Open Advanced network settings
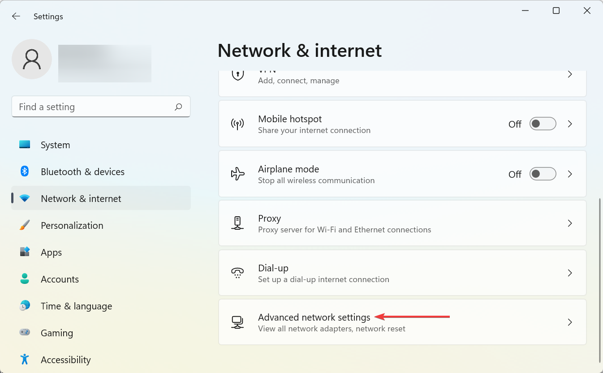603x373 pixels. click(314, 317)
